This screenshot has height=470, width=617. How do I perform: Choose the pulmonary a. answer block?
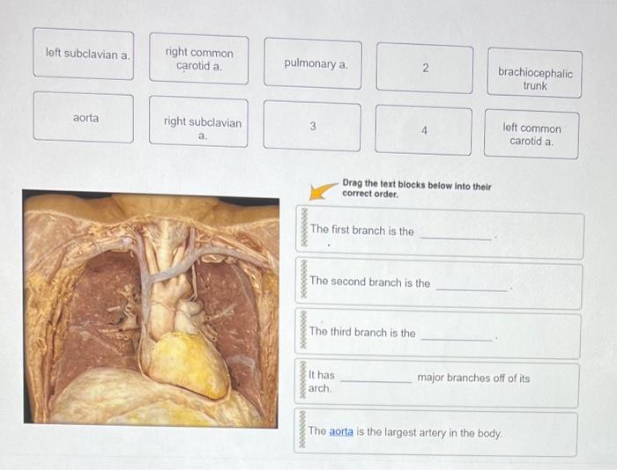click(x=313, y=63)
